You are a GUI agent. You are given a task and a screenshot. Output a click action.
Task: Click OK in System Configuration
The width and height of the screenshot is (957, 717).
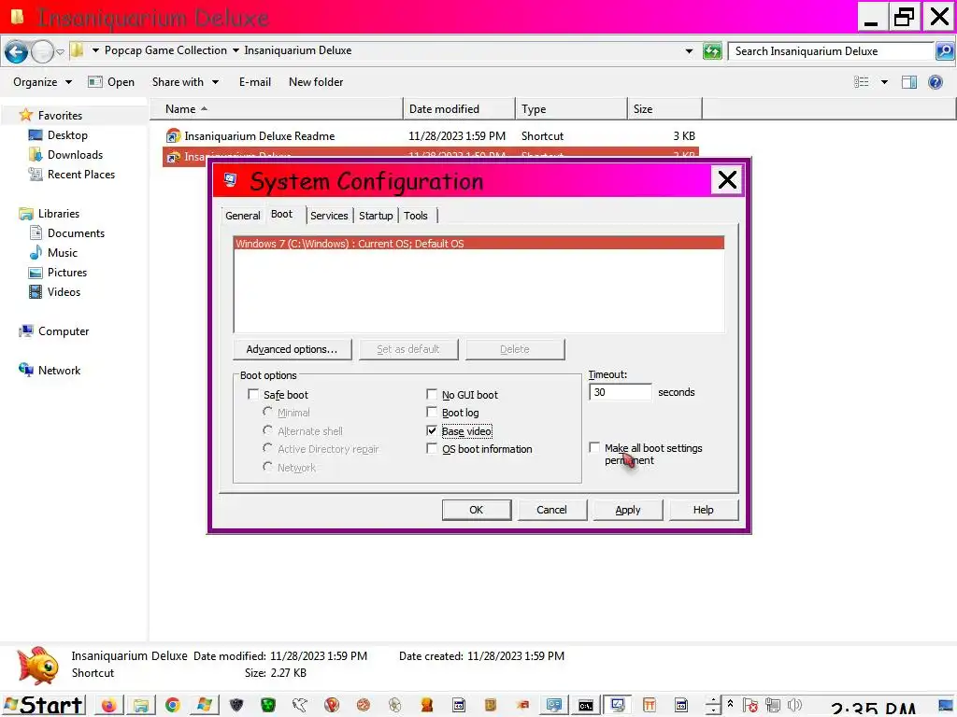pyautogui.click(x=476, y=510)
